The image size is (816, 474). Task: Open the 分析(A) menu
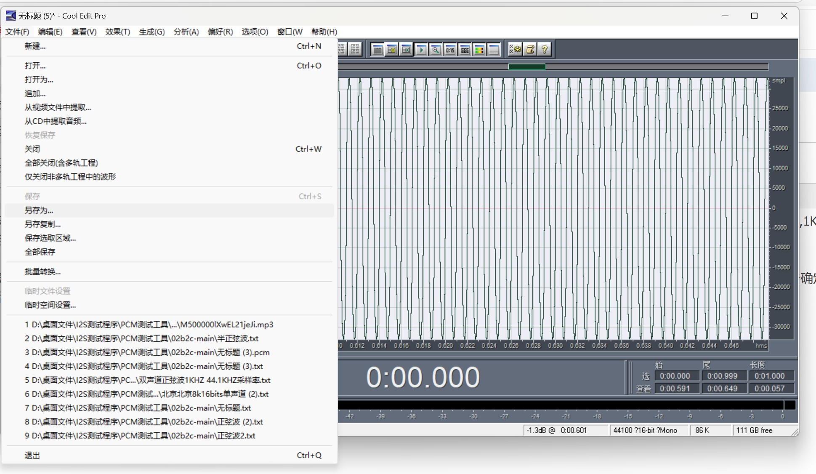(186, 32)
